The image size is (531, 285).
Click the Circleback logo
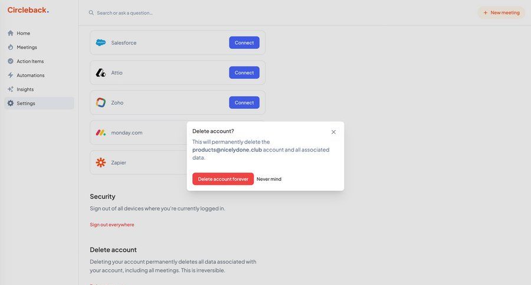[28, 10]
